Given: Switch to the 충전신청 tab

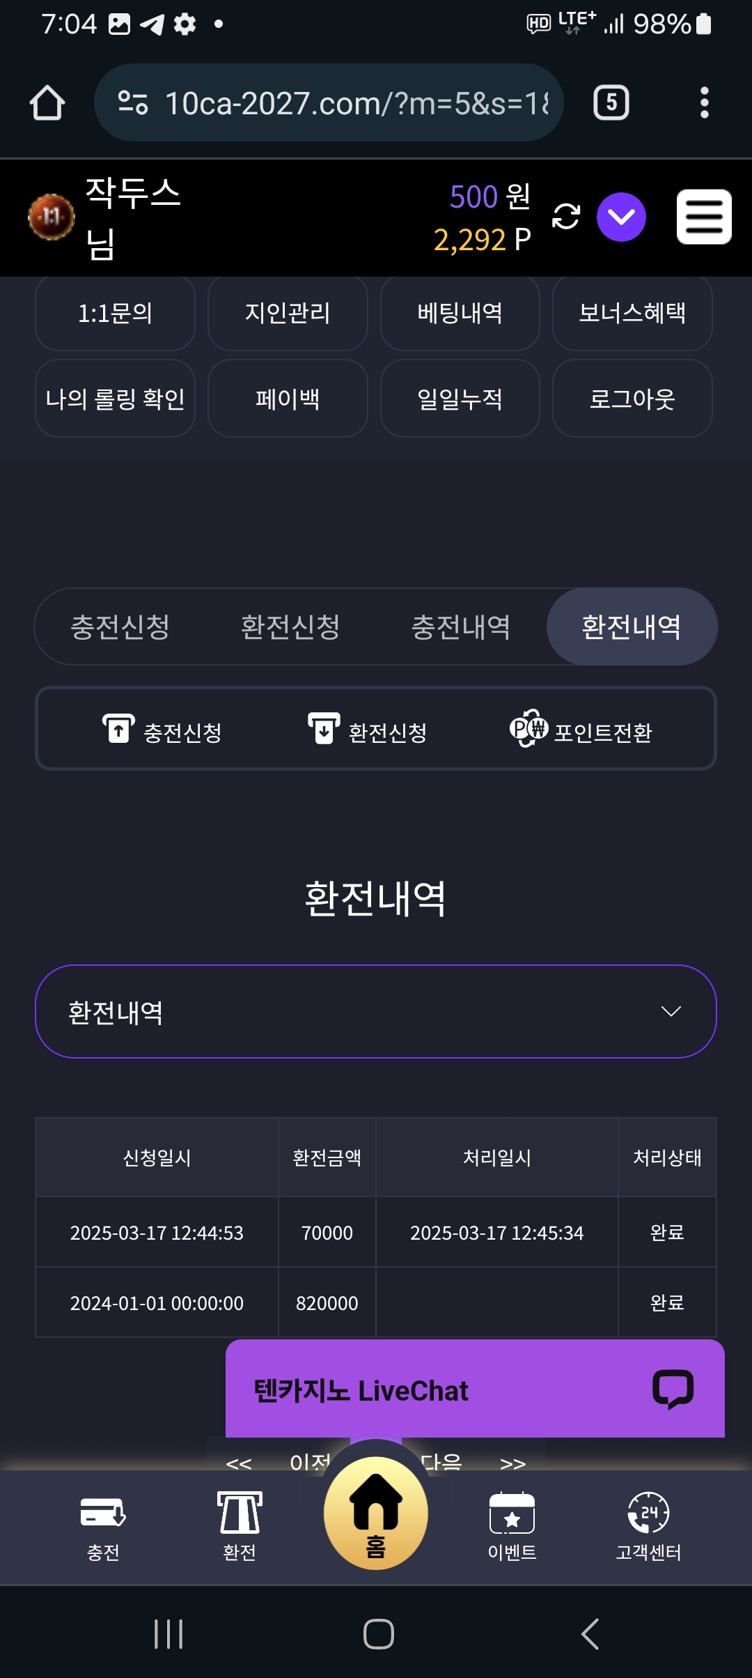Looking at the screenshot, I should [x=120, y=626].
